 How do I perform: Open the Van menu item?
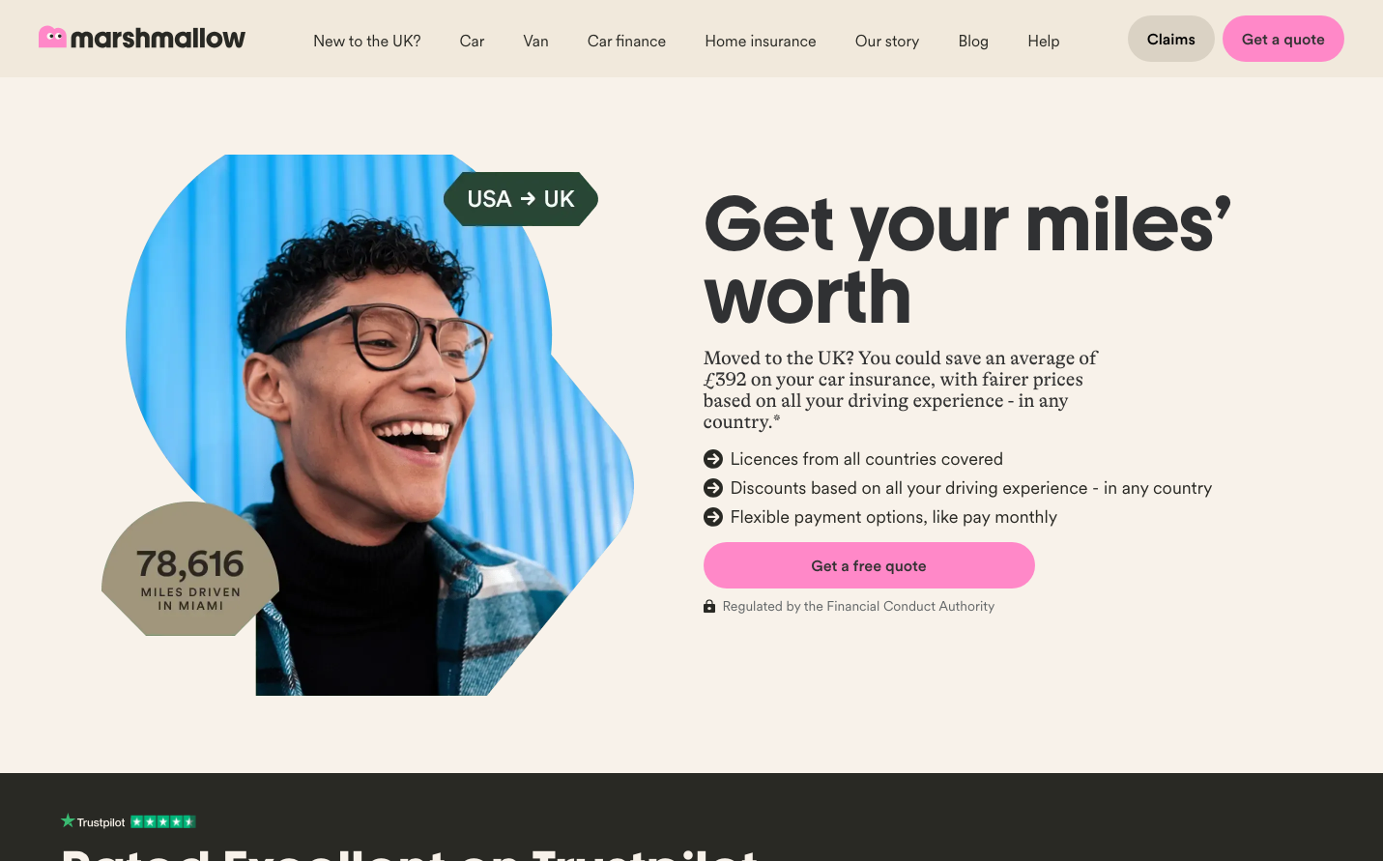click(535, 41)
